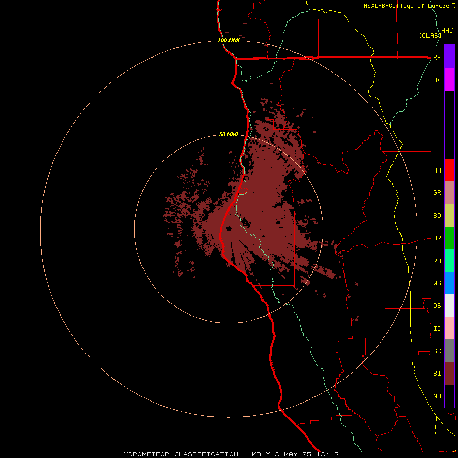Click the black radar site dot
The width and height of the screenshot is (458, 458).
[x=228, y=228]
